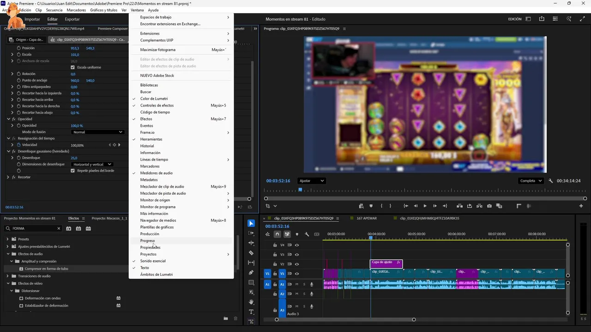Expand the Presets folder in Effects

(8, 239)
